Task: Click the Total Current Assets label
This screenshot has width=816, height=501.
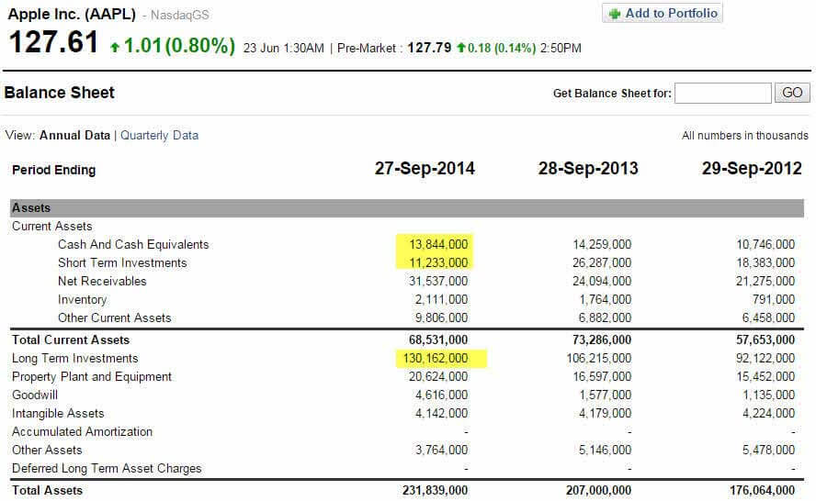Action: pos(71,340)
